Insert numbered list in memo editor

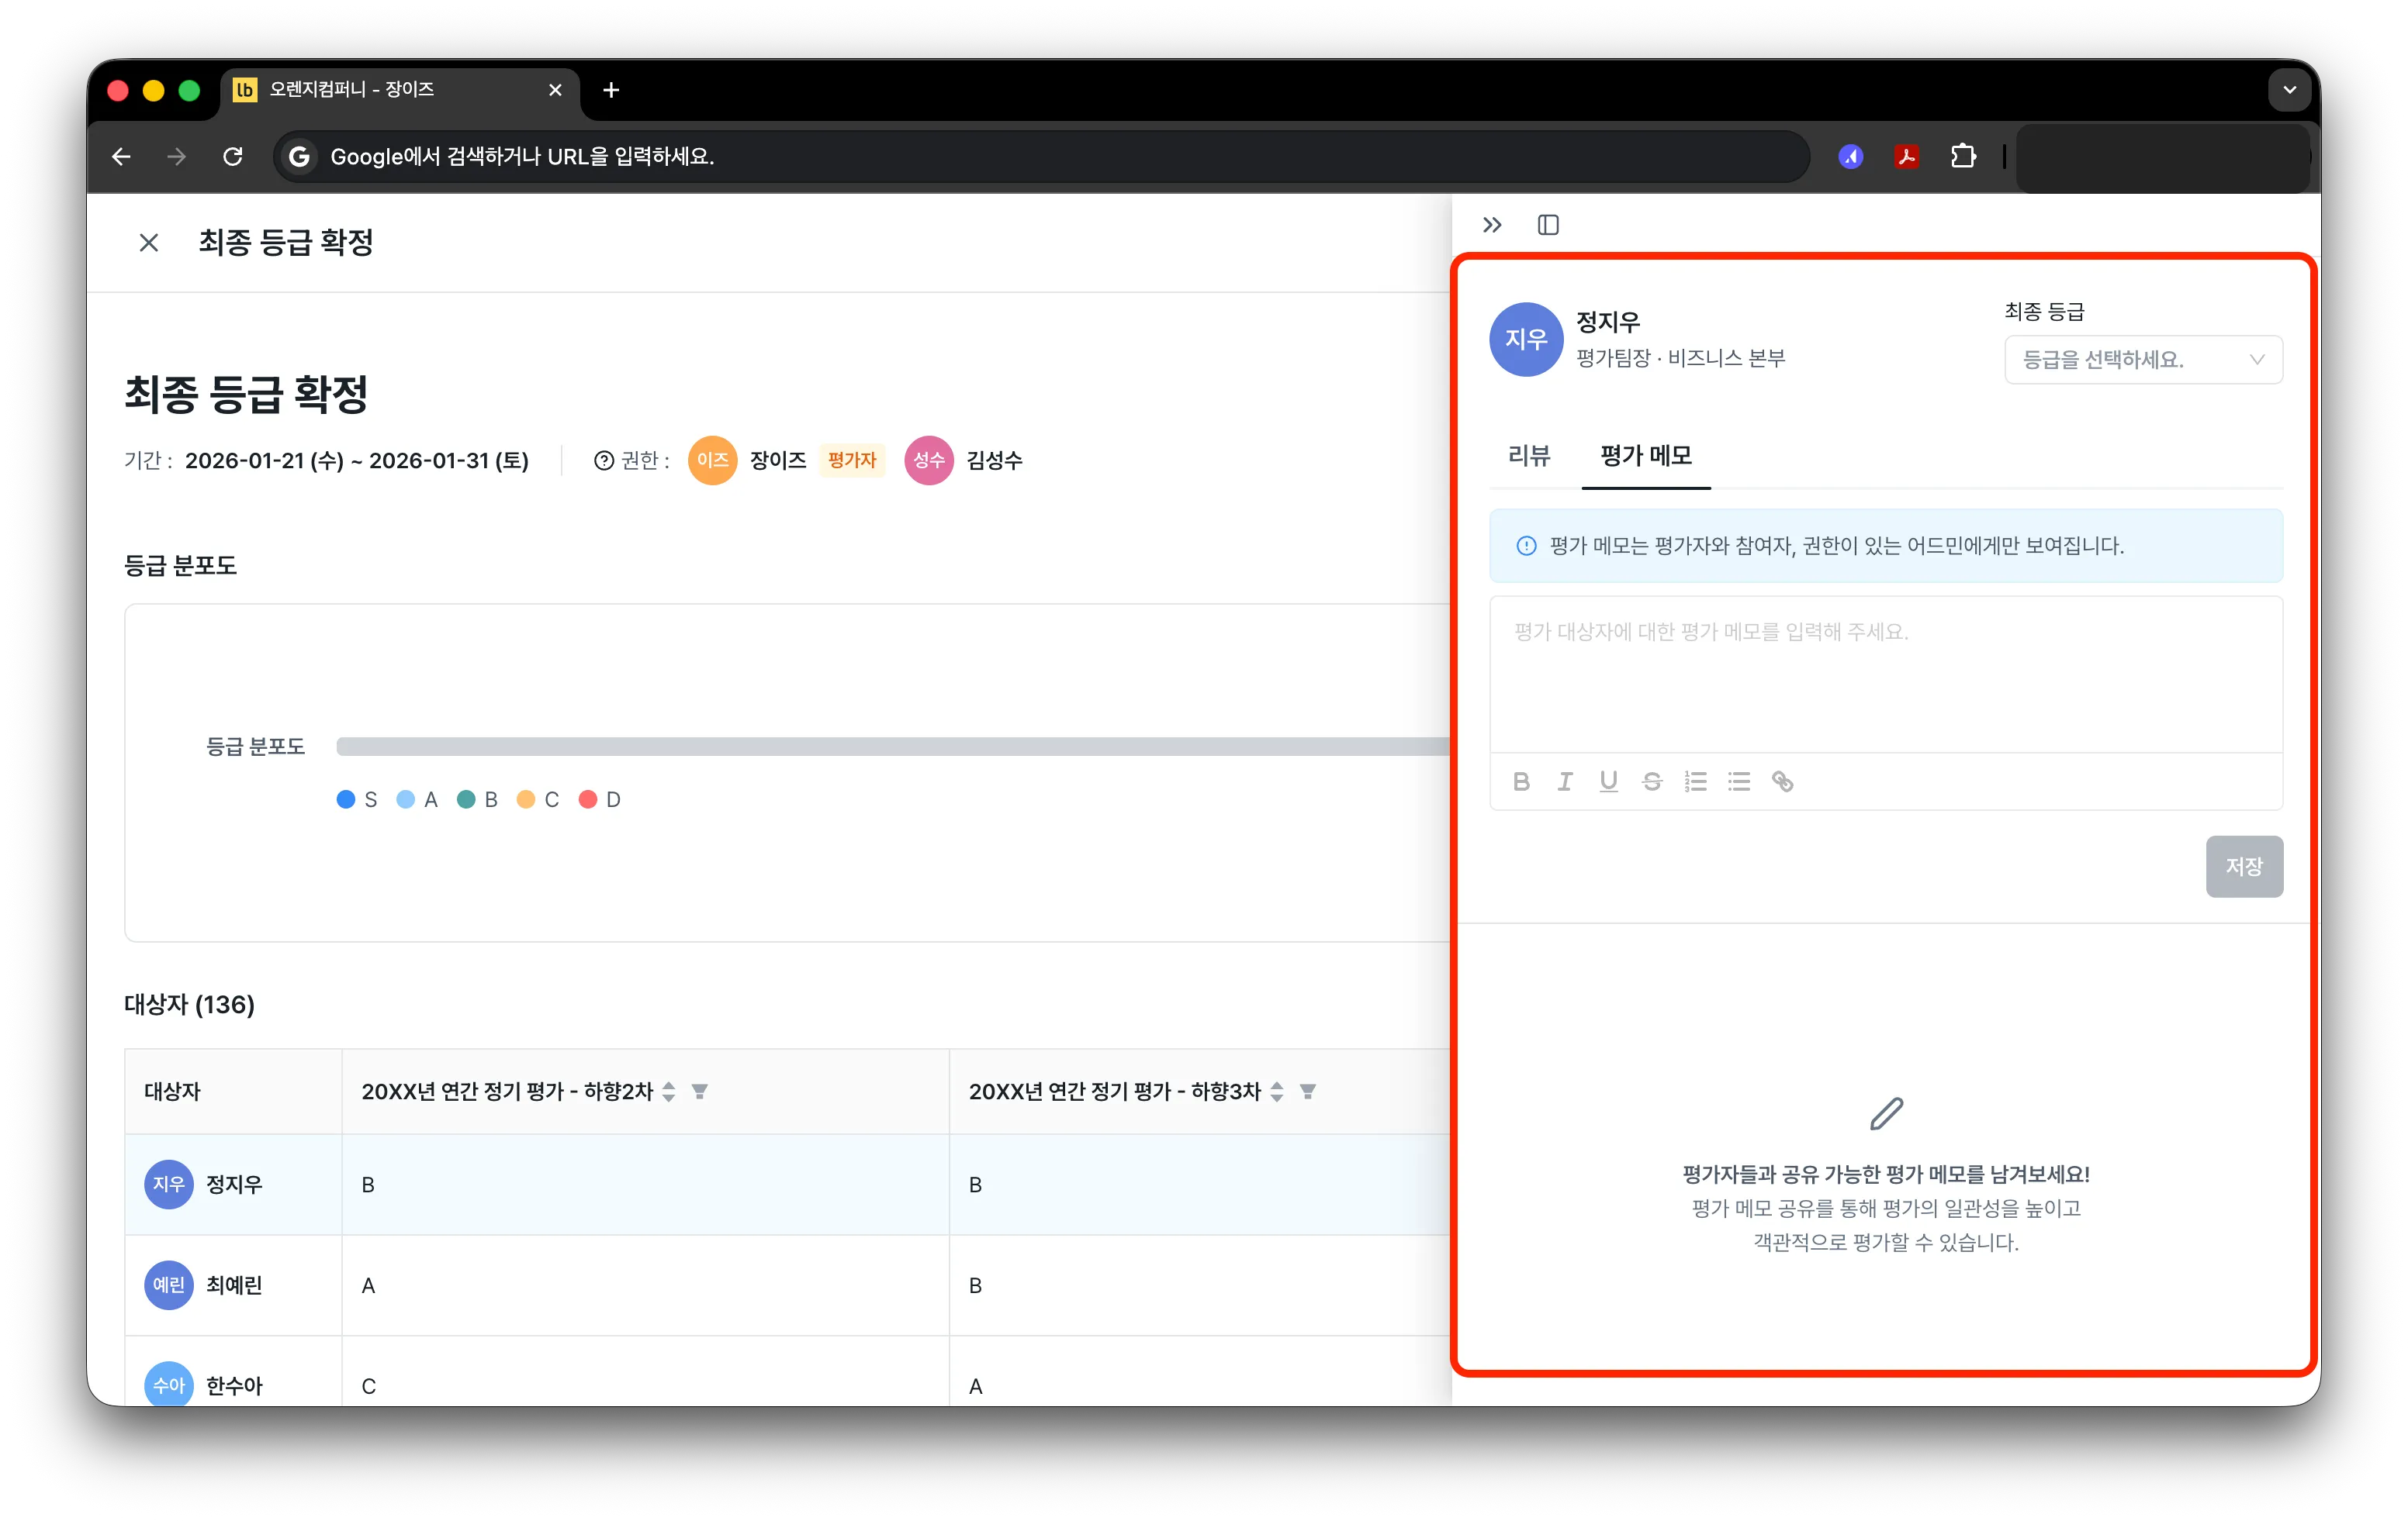[1695, 781]
